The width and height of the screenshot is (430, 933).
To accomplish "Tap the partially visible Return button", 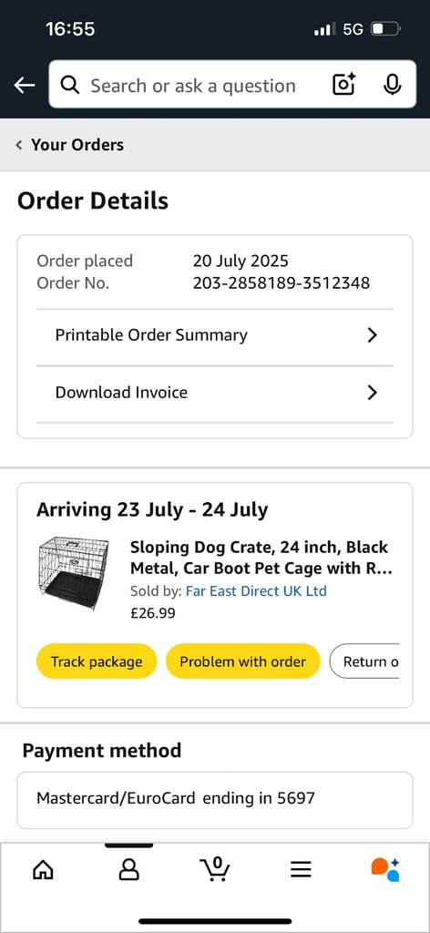I will click(x=364, y=661).
